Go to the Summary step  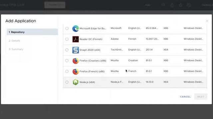[x=16, y=49]
